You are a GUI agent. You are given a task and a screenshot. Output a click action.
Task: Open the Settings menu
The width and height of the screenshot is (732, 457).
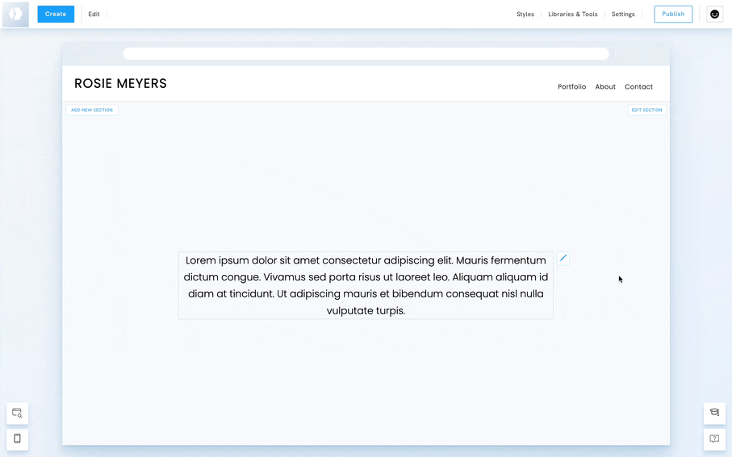click(623, 14)
